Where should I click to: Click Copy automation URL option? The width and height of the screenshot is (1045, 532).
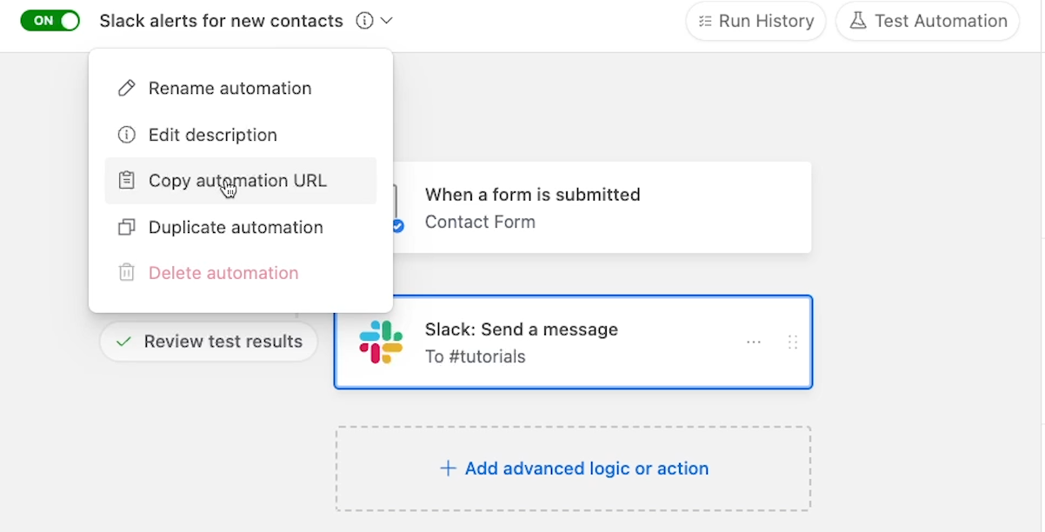(237, 181)
